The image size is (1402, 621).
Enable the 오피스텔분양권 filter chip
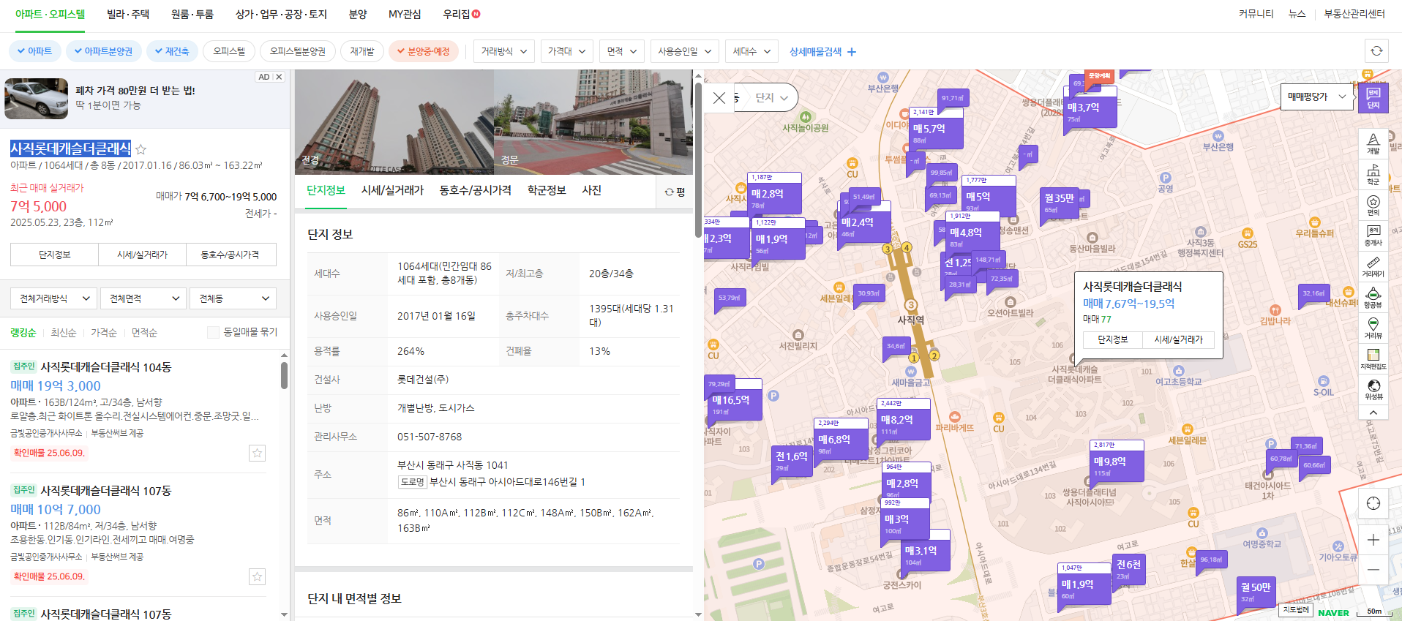coord(298,51)
